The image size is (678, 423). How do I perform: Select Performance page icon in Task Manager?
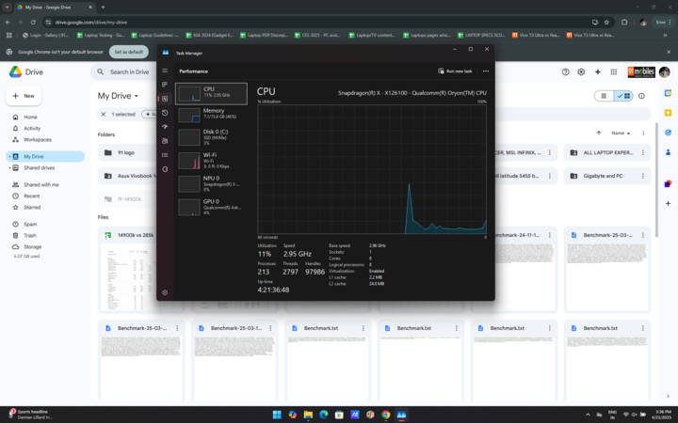point(165,99)
